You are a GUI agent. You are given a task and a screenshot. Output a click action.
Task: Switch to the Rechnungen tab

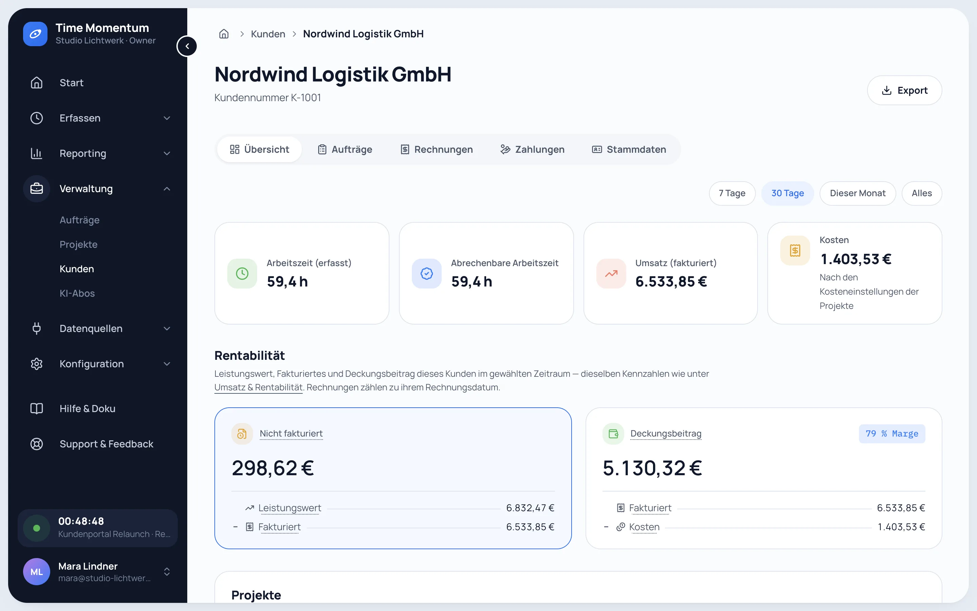436,149
